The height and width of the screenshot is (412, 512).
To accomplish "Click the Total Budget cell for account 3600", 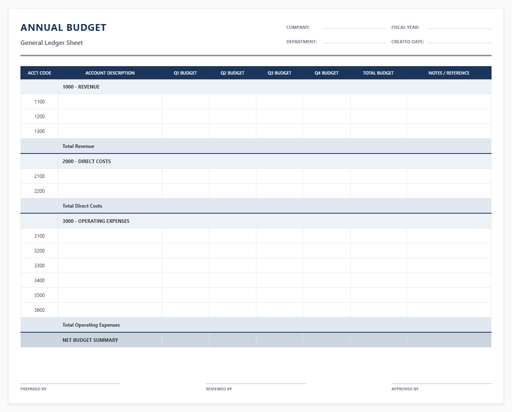I will (378, 310).
